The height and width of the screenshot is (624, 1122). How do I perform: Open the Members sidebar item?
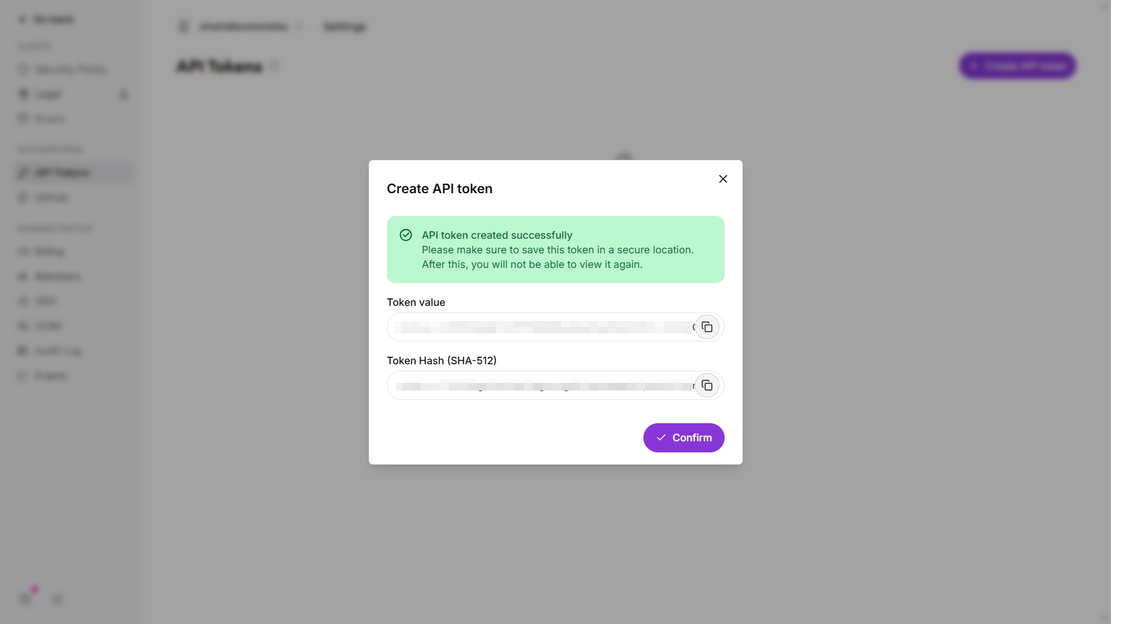(57, 277)
